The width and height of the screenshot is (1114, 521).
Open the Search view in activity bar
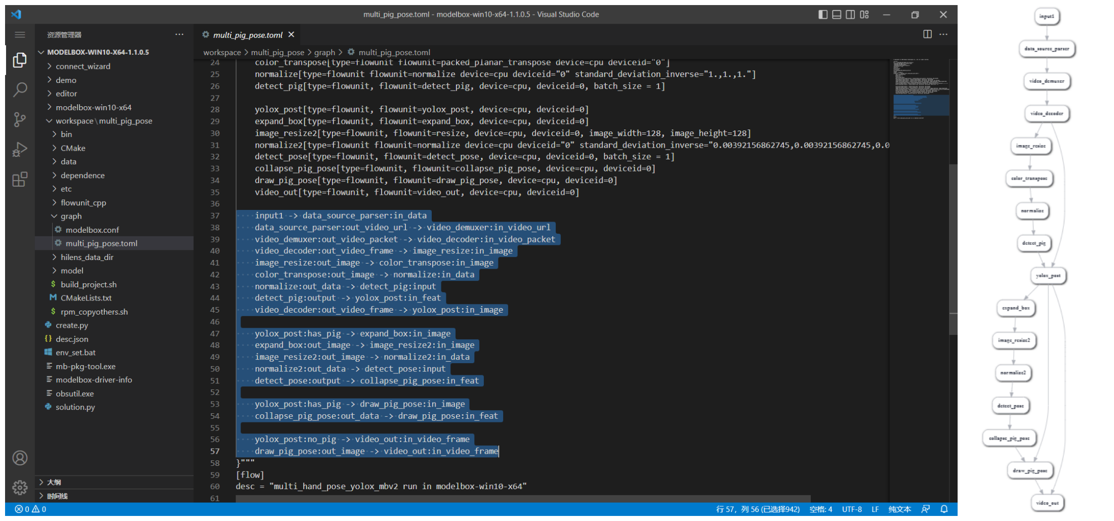click(x=20, y=90)
